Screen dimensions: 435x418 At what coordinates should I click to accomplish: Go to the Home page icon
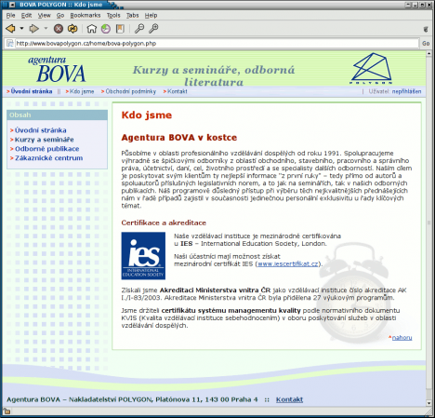91,29
